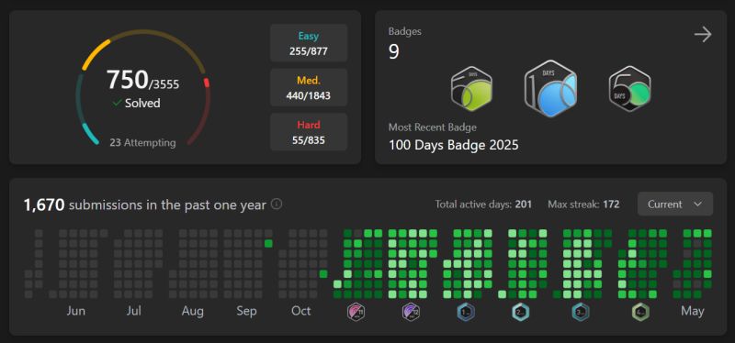Click the yellow medium arc on progress ring
Viewport: 735px width, 343px height.
point(95,54)
